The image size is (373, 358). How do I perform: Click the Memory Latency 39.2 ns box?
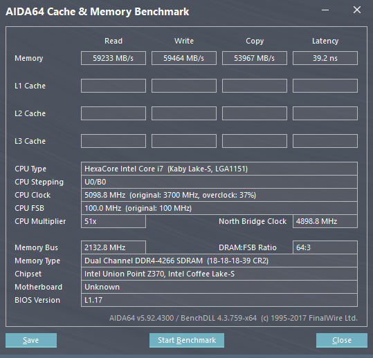(325, 58)
